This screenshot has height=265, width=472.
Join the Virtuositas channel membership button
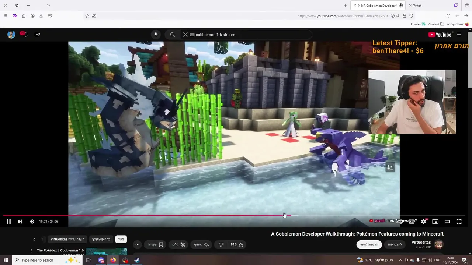click(395, 244)
